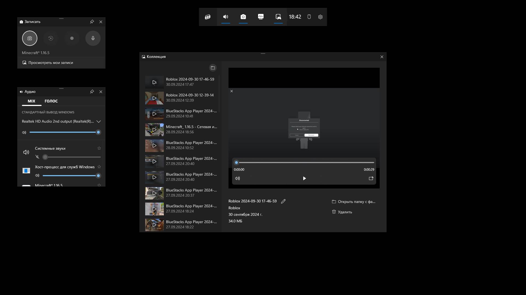The height and width of the screenshot is (295, 526).
Task: Favorite Системные звуки with the star
Action: click(99, 148)
